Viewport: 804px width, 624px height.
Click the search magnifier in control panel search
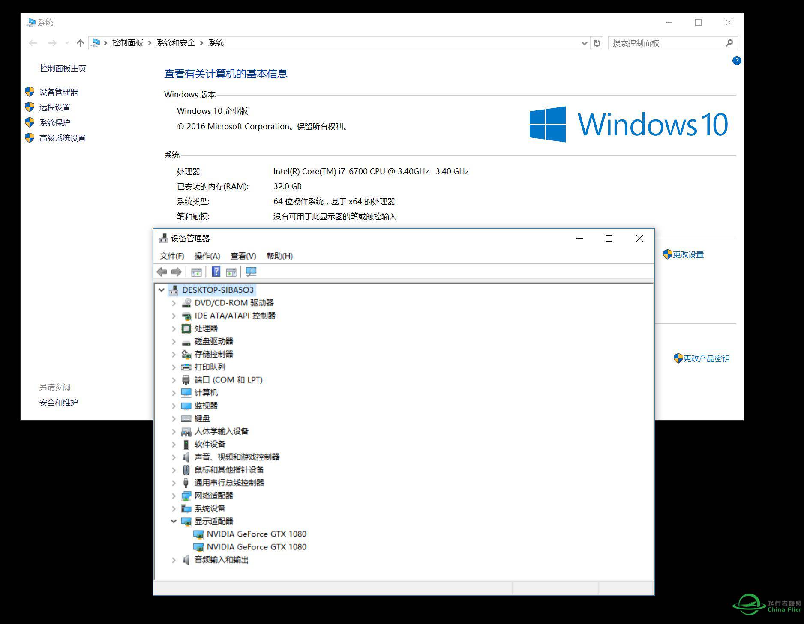729,43
